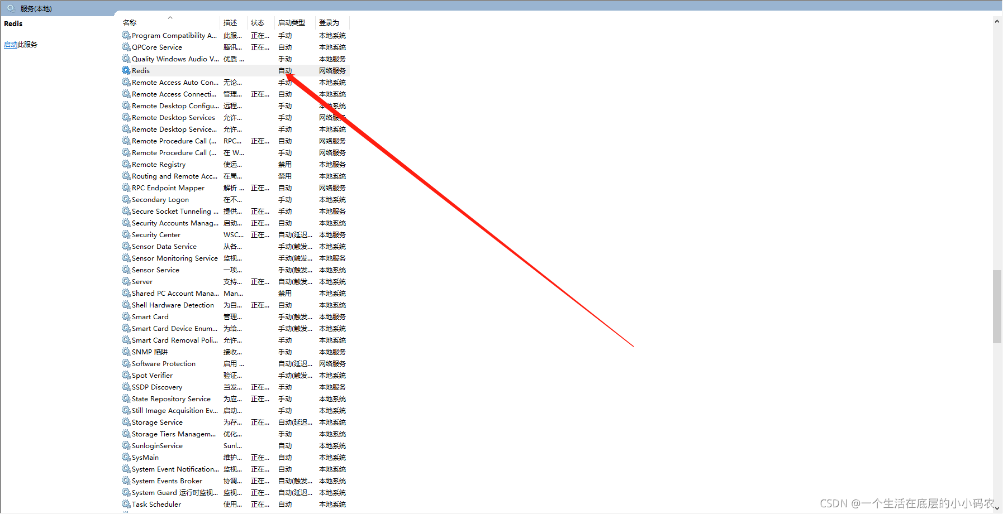Select Storage Tiers Management service
Screen dimensions: 1003x514
[235, 434]
